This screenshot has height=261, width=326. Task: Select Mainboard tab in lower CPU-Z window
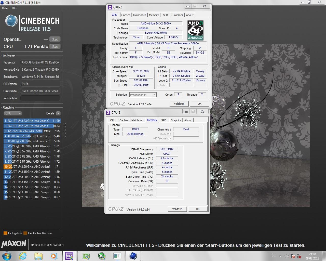[x=138, y=120]
